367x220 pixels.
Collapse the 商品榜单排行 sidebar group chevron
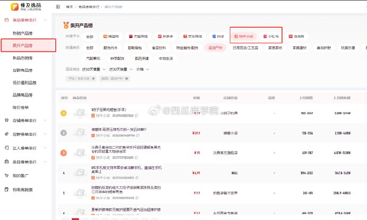[45, 20]
